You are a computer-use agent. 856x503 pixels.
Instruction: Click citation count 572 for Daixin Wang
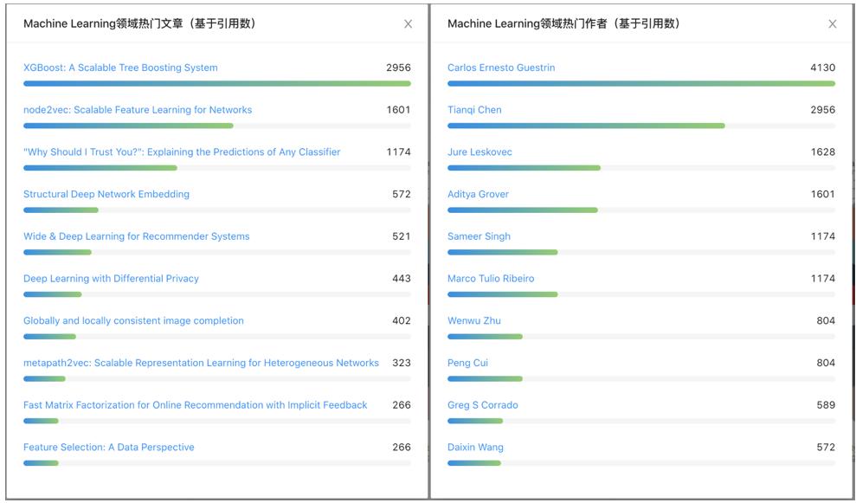pos(826,448)
